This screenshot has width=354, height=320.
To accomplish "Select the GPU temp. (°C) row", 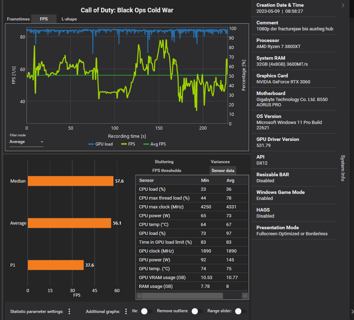I will pyautogui.click(x=192, y=268).
